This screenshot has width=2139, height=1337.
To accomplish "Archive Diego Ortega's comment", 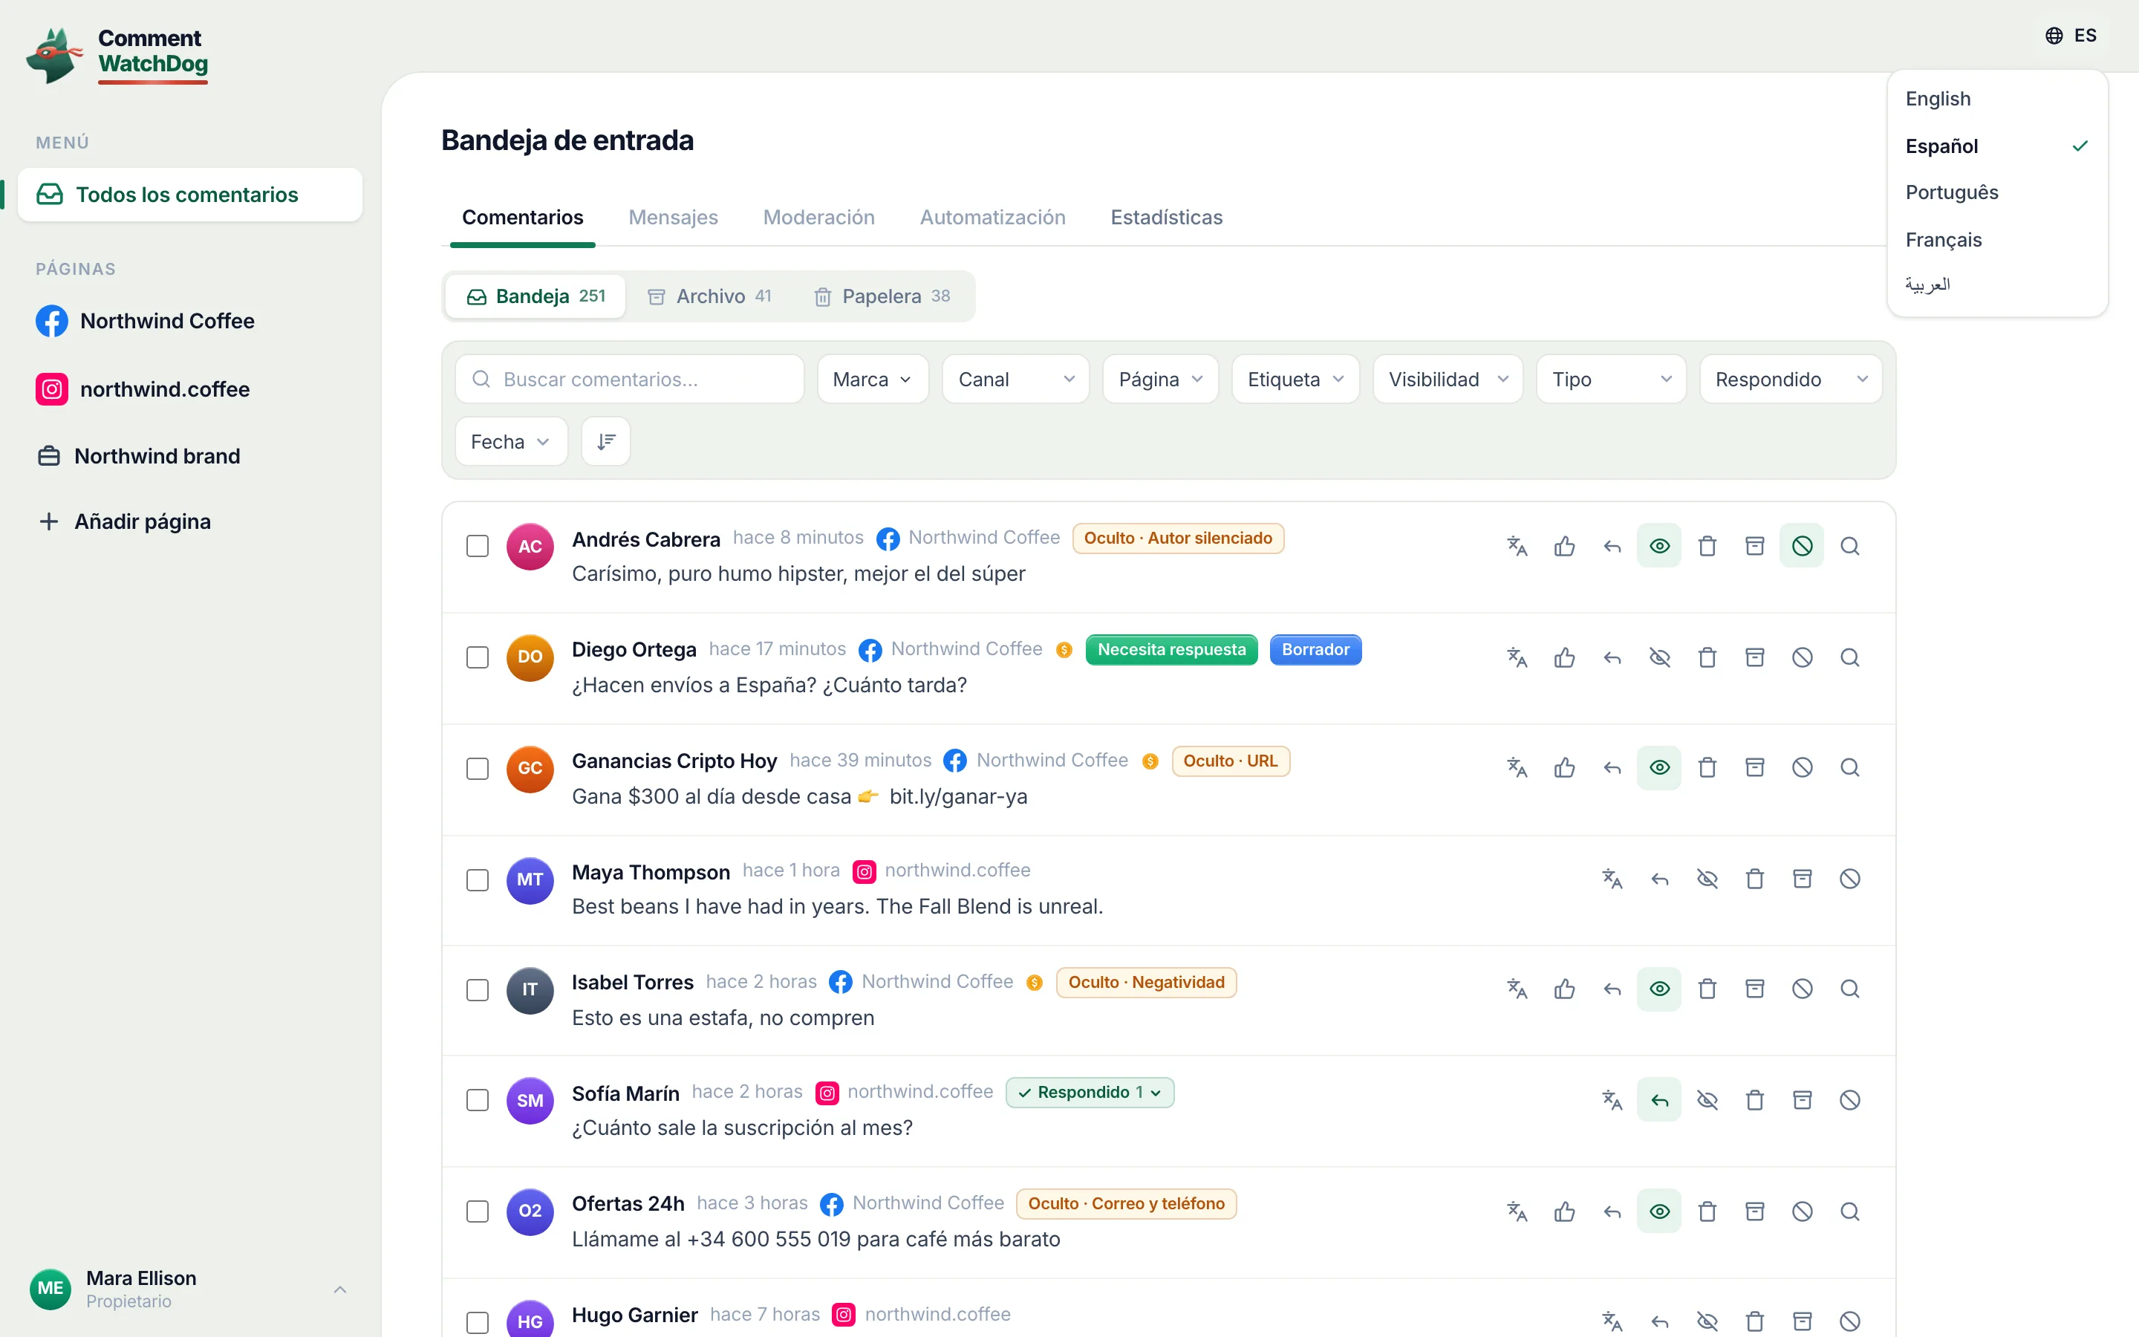I will pos(1754,658).
